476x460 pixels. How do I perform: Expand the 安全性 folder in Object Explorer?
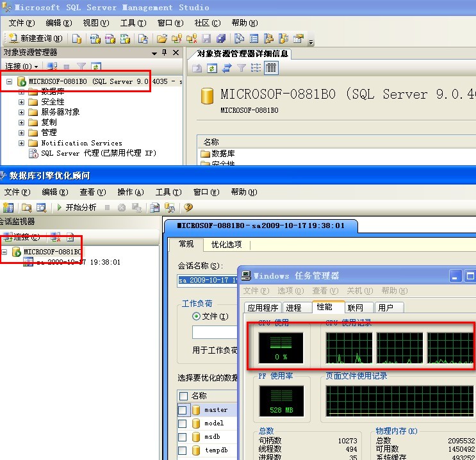tap(21, 102)
